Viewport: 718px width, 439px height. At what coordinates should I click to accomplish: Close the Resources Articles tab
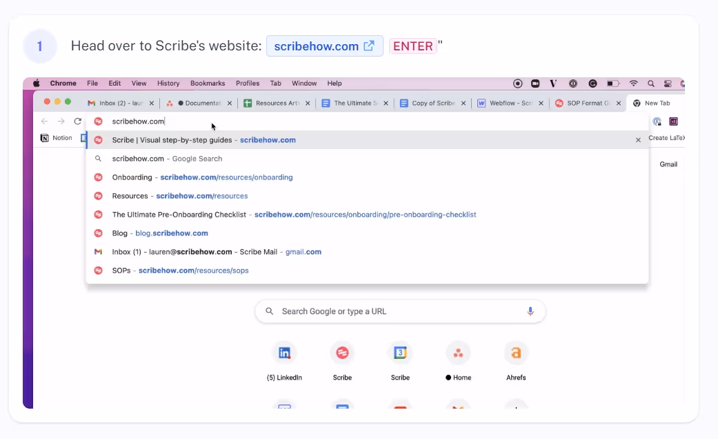pyautogui.click(x=308, y=103)
